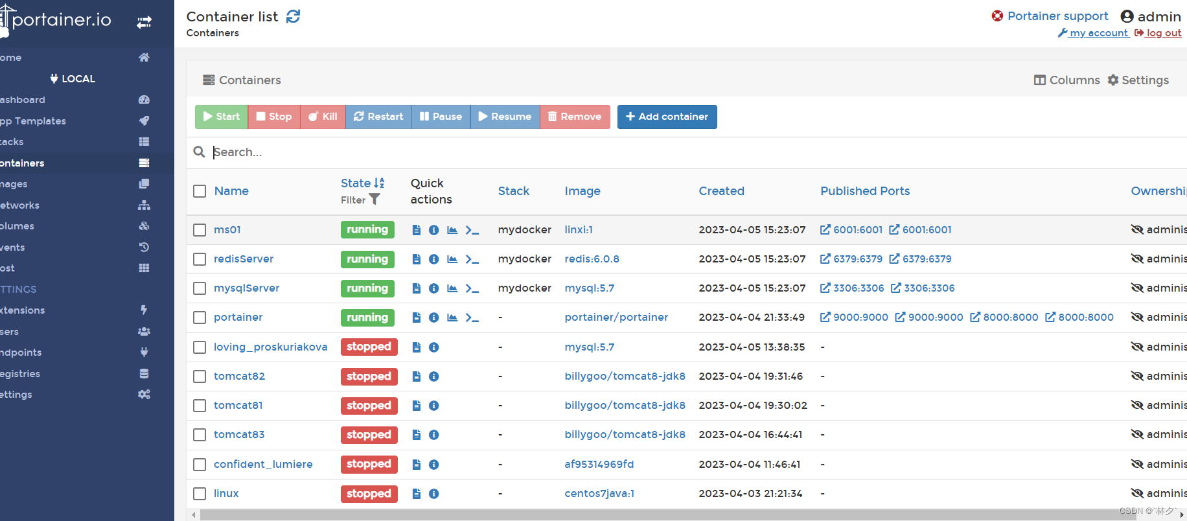Screen dimensions: 1187x521
Task: Open logs icon for tomcat81
Action: pos(417,406)
